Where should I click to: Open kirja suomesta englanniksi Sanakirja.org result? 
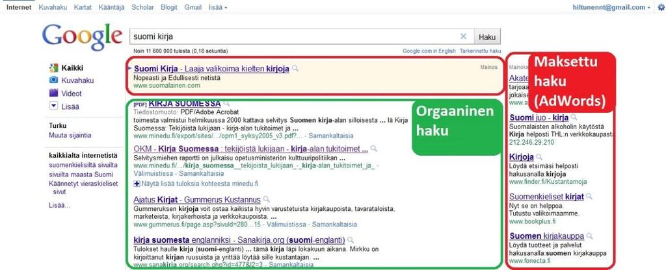tap(239, 240)
